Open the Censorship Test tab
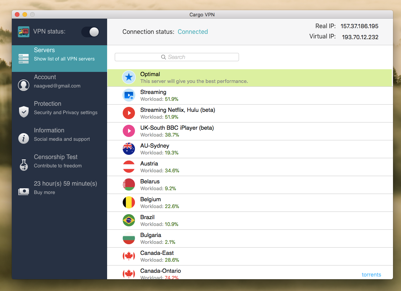Image resolution: width=401 pixels, height=291 pixels. [59, 165]
